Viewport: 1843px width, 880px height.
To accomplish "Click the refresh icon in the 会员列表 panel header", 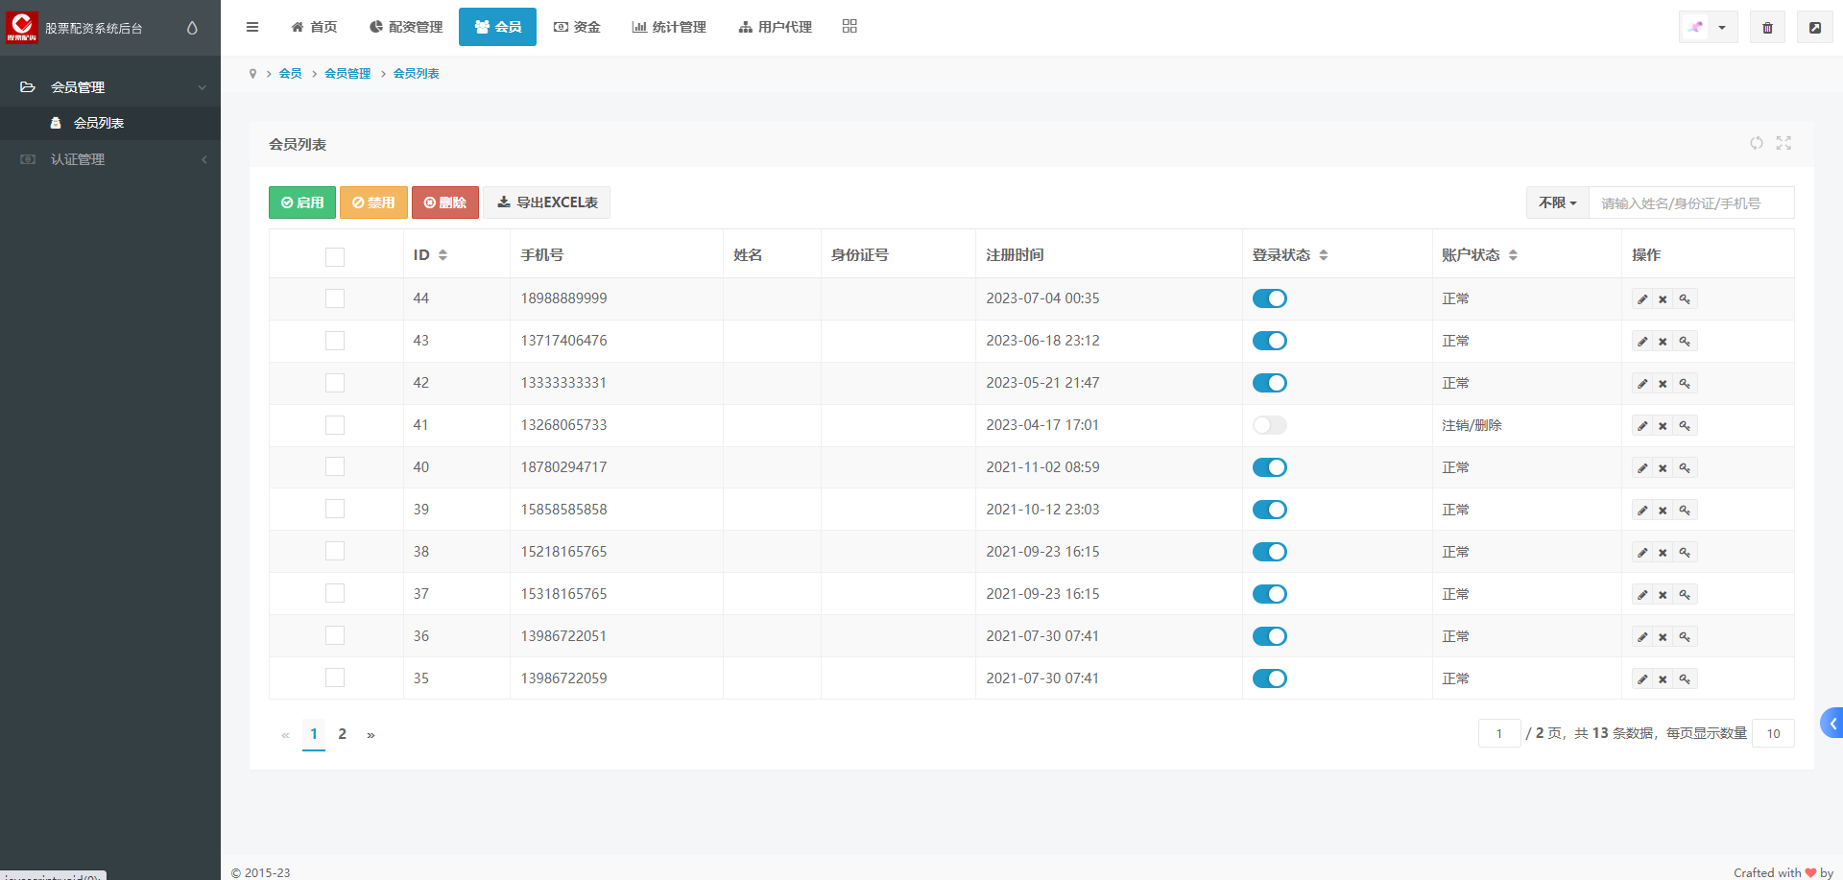I will 1756,143.
